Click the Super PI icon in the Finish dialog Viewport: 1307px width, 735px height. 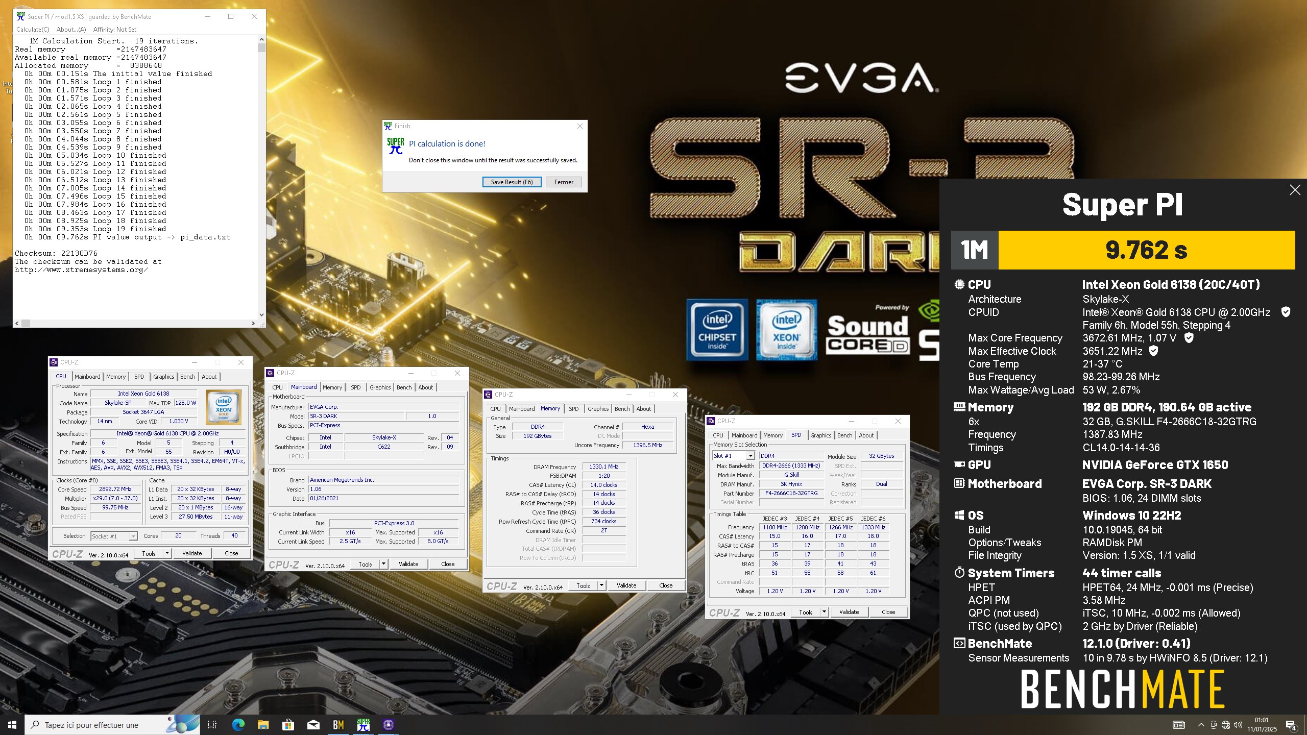point(395,145)
